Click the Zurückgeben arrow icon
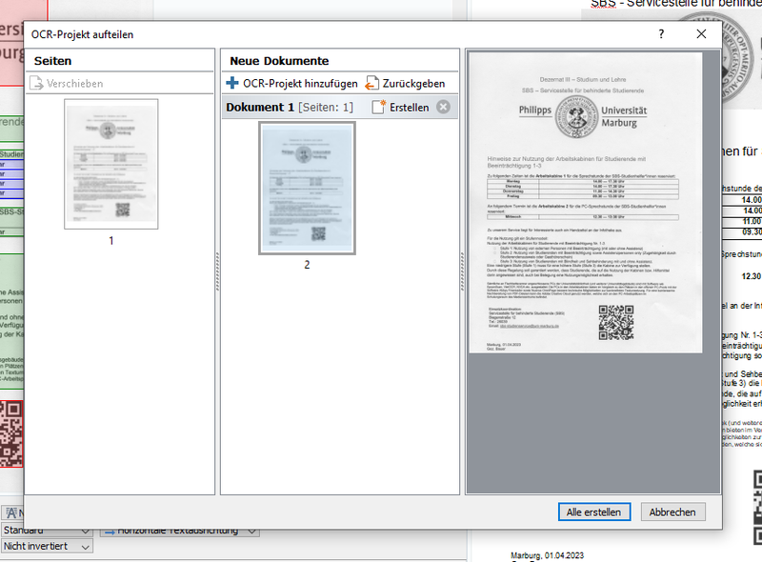Screen dimensions: 762x562 click(371, 83)
